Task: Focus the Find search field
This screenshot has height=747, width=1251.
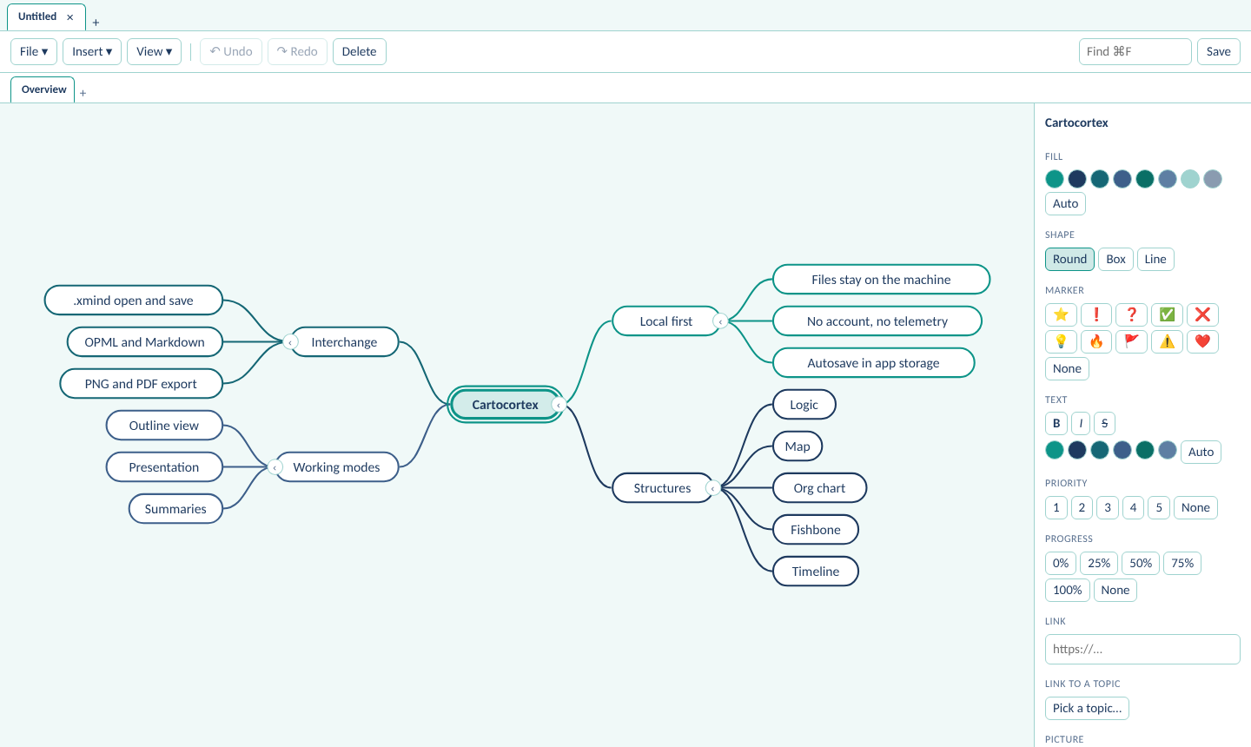Action: (x=1135, y=51)
